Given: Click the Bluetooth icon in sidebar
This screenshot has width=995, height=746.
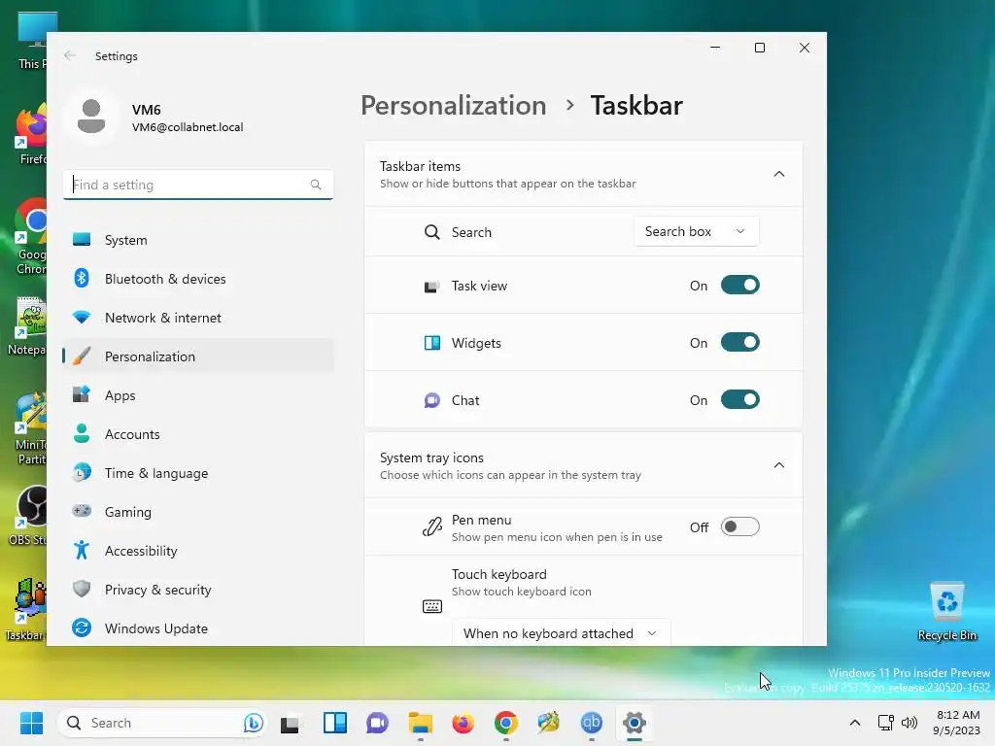Looking at the screenshot, I should click(82, 278).
